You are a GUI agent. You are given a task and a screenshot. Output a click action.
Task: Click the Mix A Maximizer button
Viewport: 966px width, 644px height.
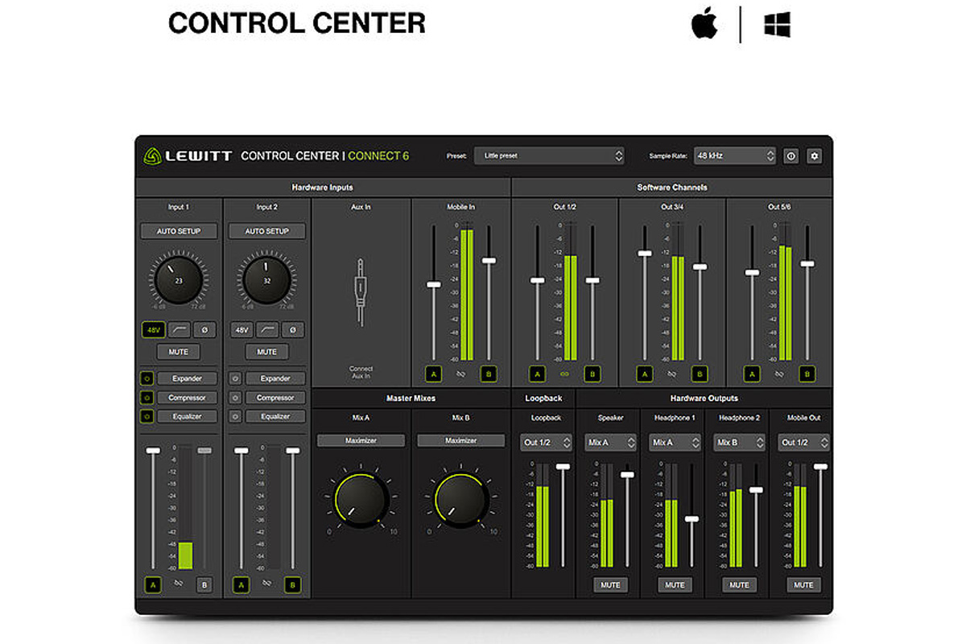[x=361, y=440]
